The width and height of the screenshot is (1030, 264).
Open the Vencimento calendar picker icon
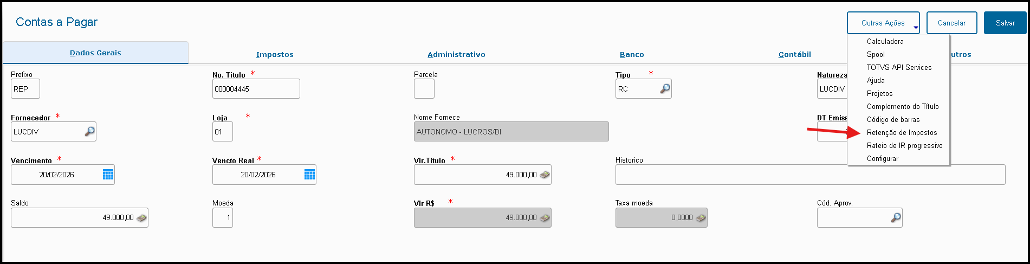(x=108, y=175)
